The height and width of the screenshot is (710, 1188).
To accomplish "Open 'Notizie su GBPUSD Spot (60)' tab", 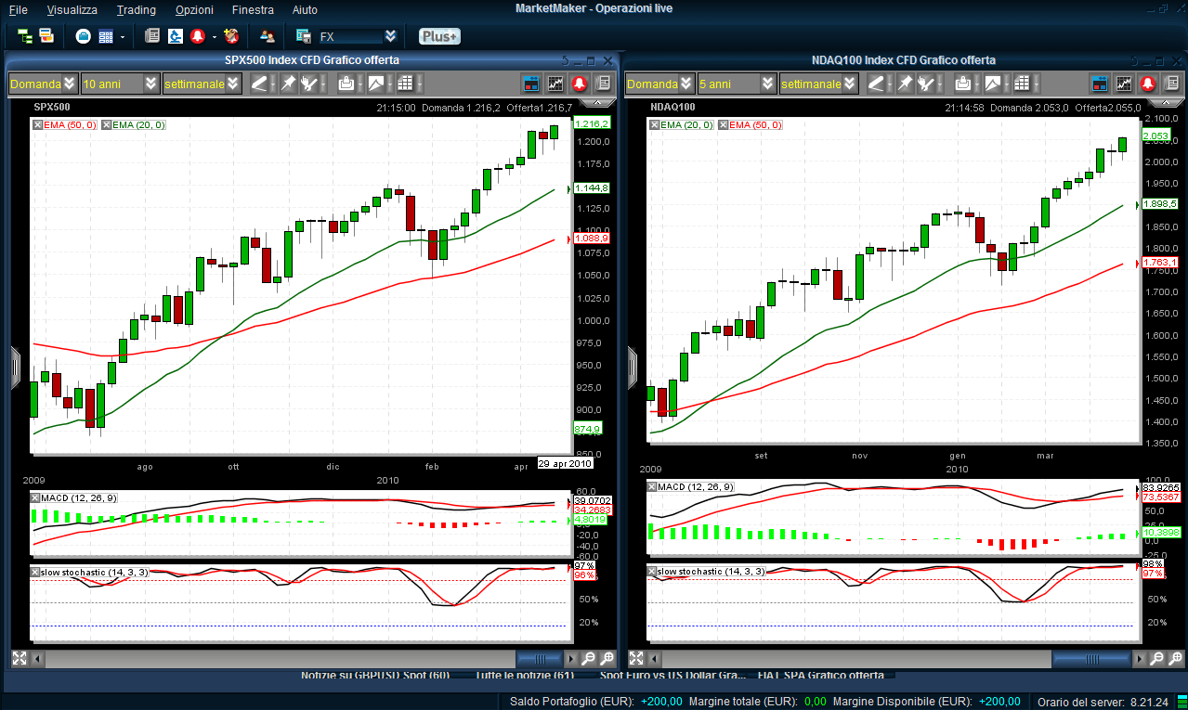I will pos(375,675).
